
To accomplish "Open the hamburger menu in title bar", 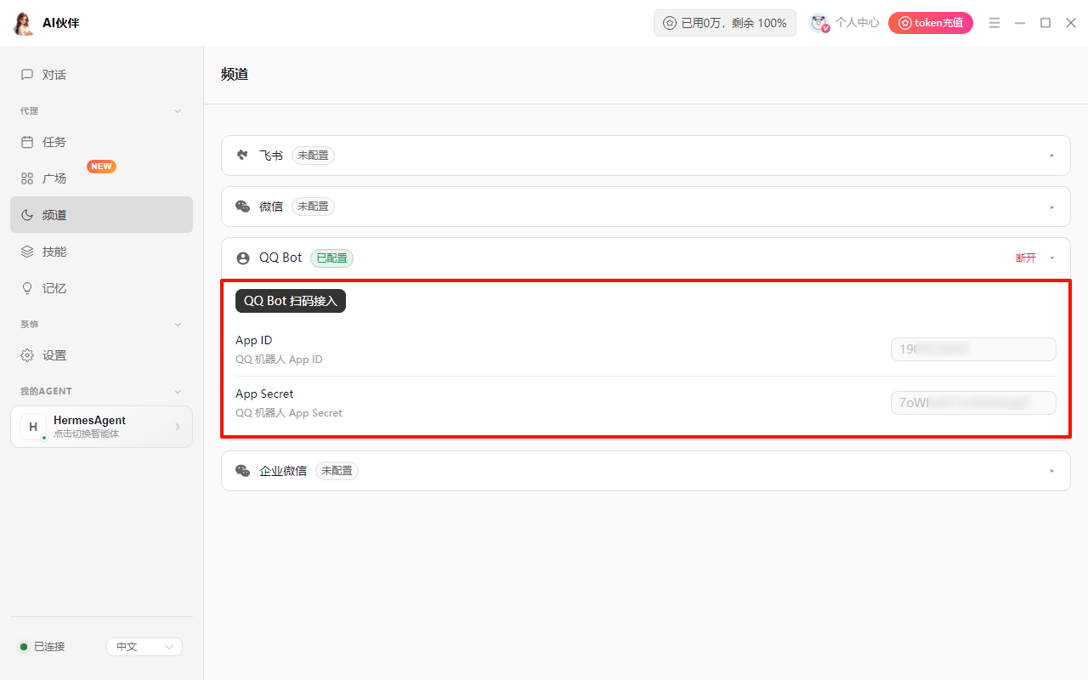I will (994, 23).
